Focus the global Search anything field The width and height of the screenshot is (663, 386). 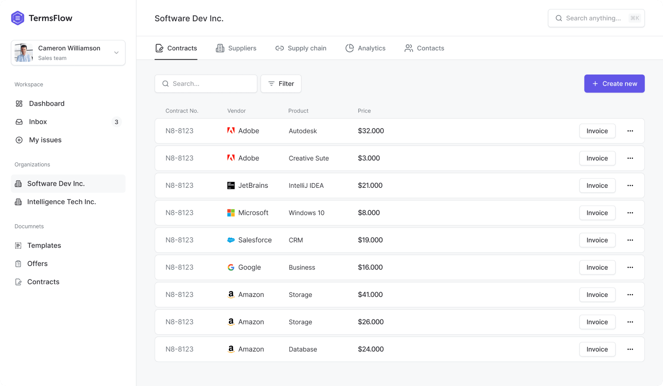point(596,18)
